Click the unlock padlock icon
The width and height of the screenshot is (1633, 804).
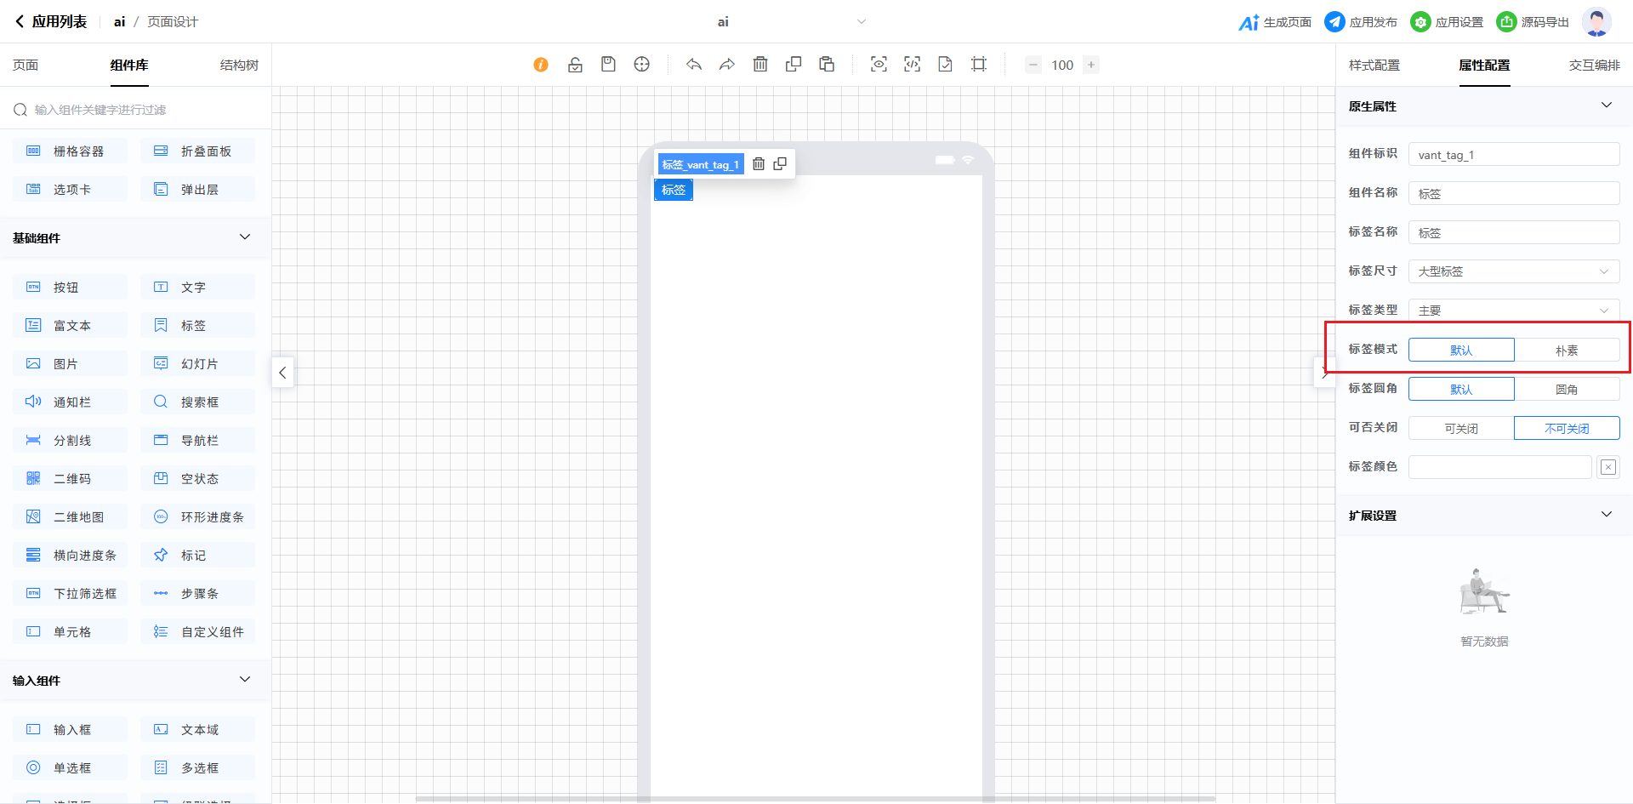(x=575, y=65)
